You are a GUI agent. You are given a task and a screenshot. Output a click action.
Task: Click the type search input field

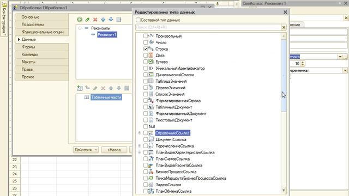208,27
